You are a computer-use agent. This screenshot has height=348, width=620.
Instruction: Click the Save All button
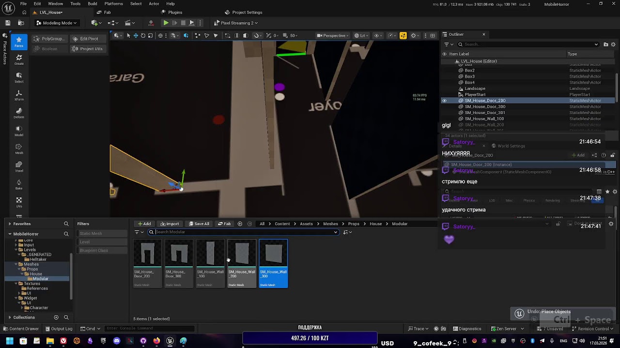click(199, 224)
